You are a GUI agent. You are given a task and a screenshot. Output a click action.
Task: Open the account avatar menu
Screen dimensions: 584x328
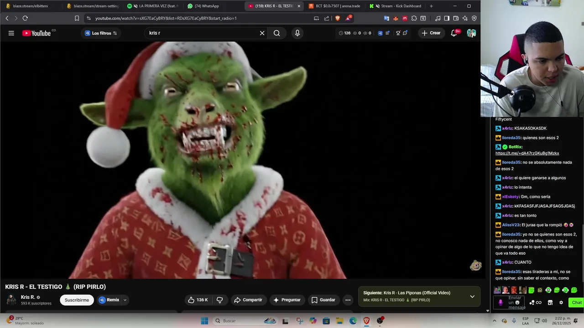471,33
